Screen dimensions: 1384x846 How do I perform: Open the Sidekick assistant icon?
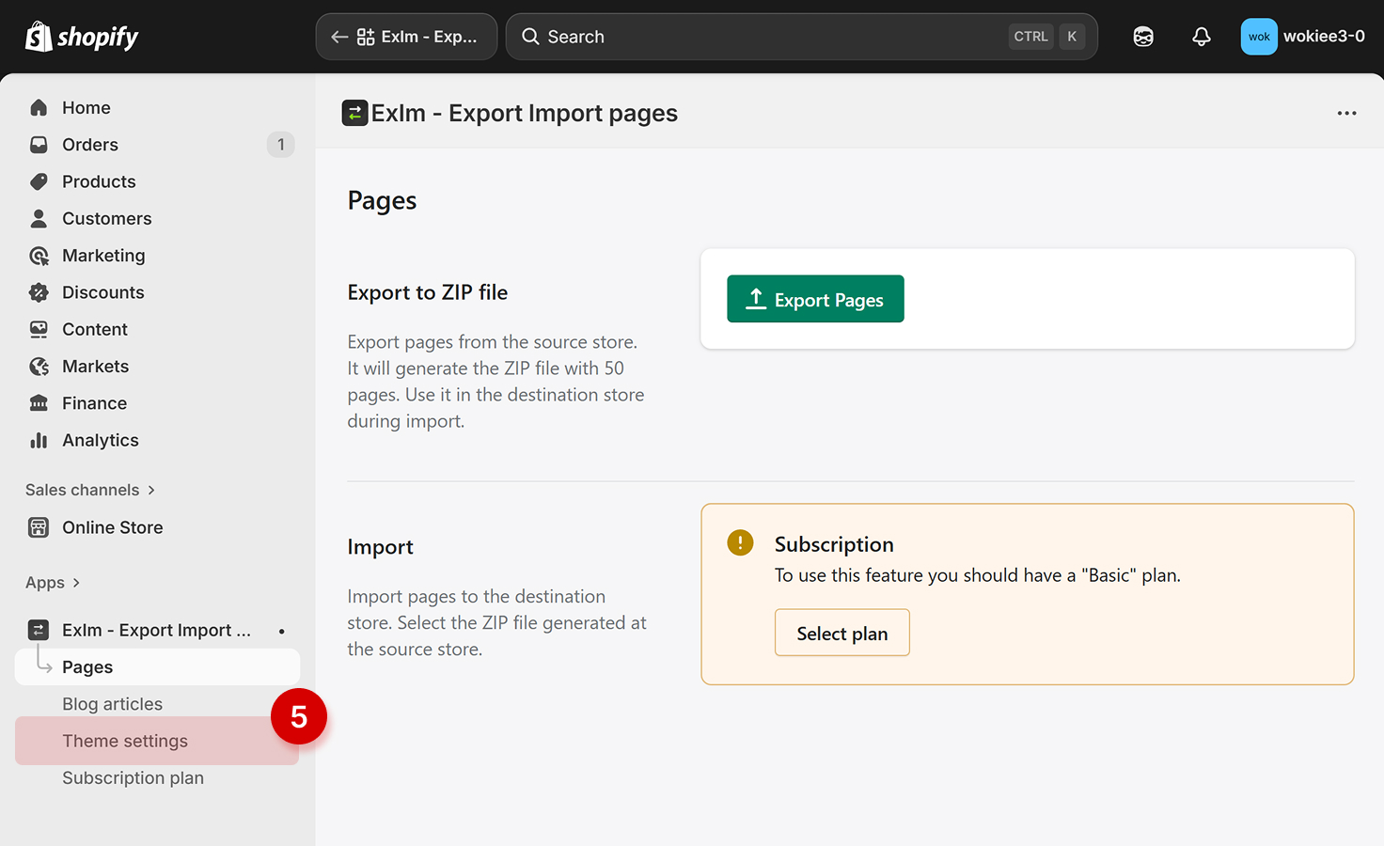(1142, 37)
